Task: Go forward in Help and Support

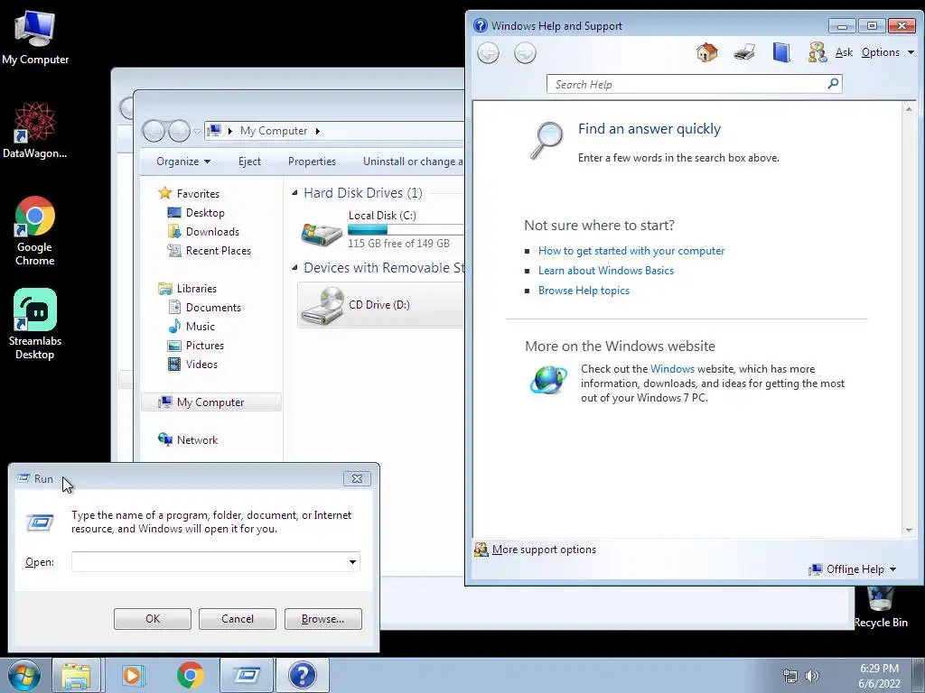Action: [525, 53]
